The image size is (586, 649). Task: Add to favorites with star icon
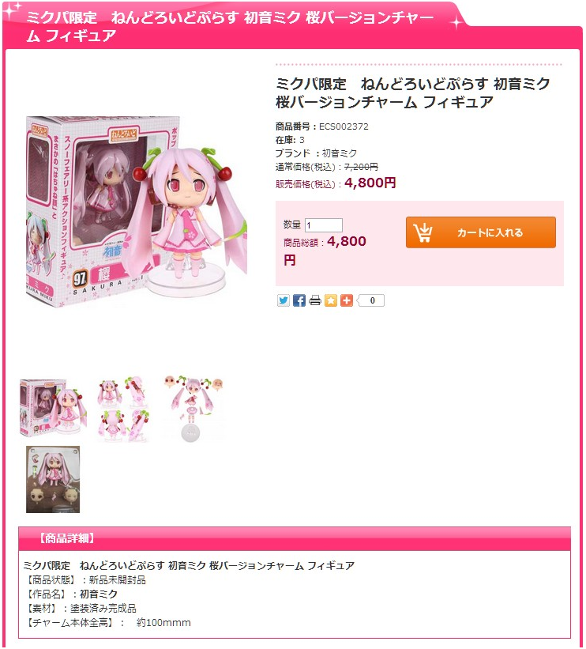[x=331, y=300]
